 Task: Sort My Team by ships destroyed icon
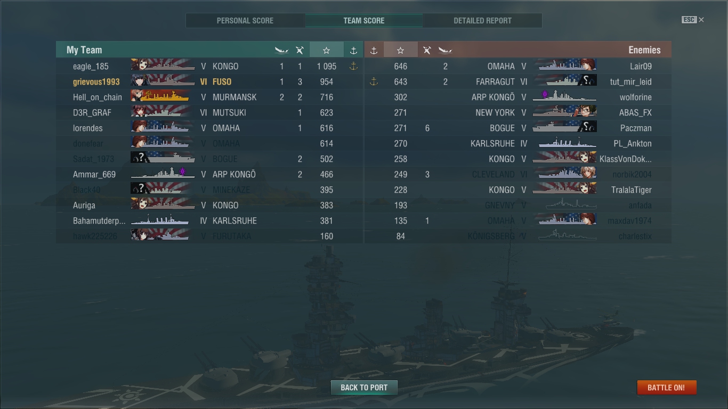(281, 50)
